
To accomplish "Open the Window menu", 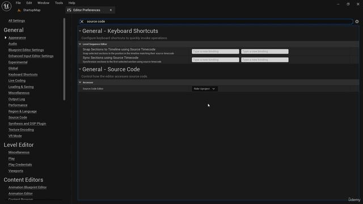I will 43,3.
